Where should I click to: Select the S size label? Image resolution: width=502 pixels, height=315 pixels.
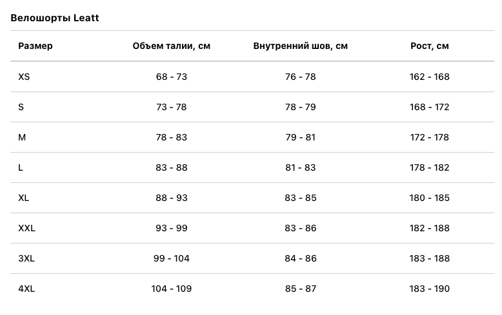[21, 107]
